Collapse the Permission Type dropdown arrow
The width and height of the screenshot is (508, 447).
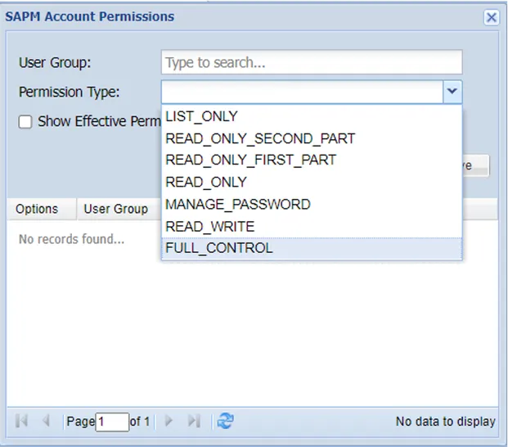(x=452, y=92)
